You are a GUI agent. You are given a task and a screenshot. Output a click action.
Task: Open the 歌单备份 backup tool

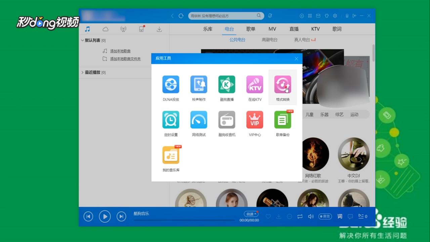(283, 124)
